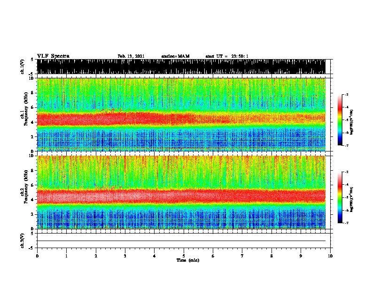The width and height of the screenshot is (372, 287).
Task: Click the time axis tick label "5"
Action: 184,256
